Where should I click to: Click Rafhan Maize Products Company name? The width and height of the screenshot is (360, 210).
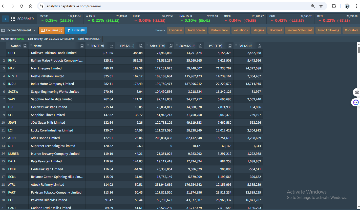click(57, 61)
